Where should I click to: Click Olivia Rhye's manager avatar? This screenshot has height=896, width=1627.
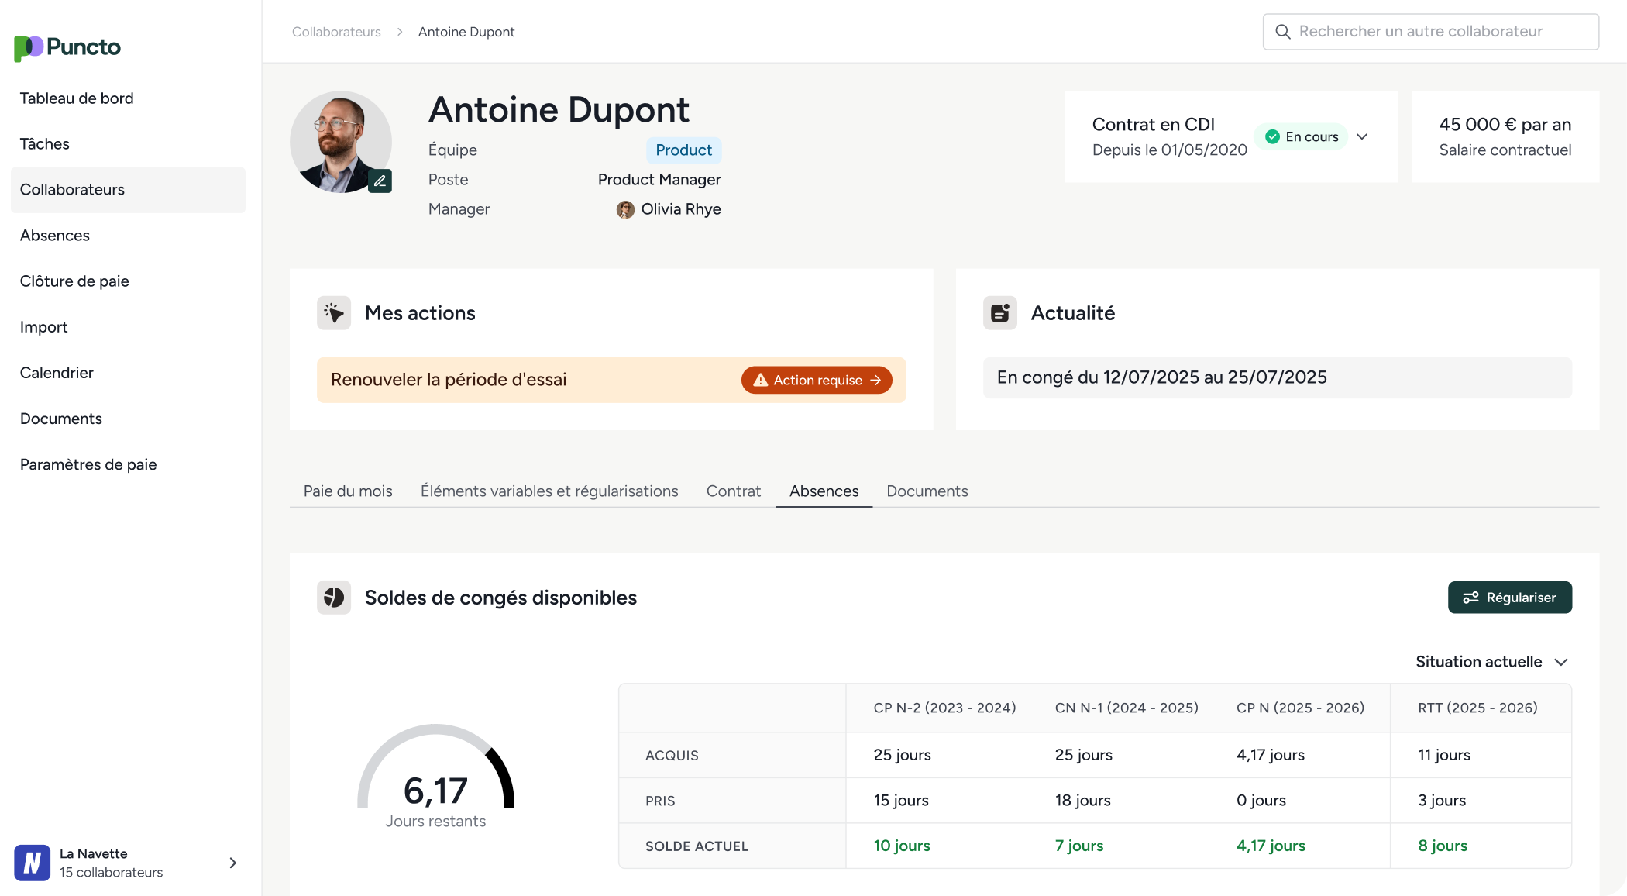click(625, 209)
